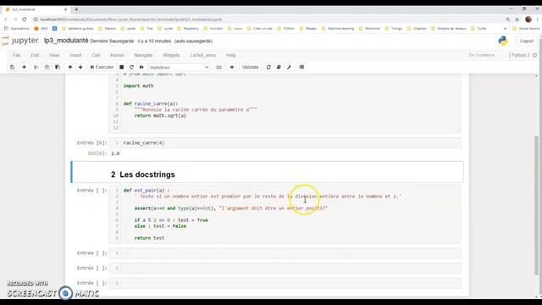Click the page vertical scrollbar

tap(536, 204)
